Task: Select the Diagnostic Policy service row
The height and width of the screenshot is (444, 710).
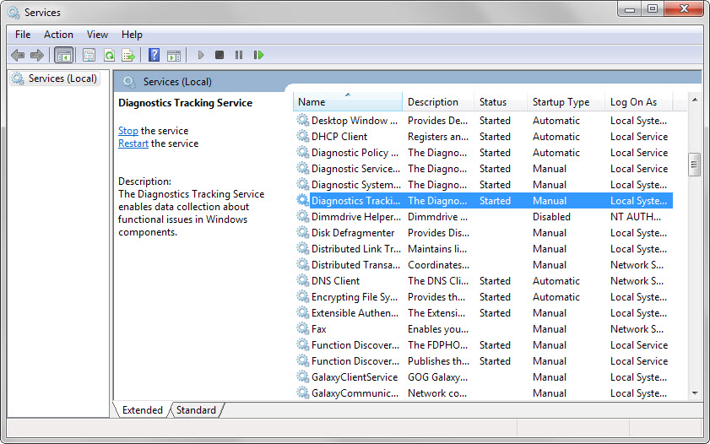Action: tap(484, 153)
